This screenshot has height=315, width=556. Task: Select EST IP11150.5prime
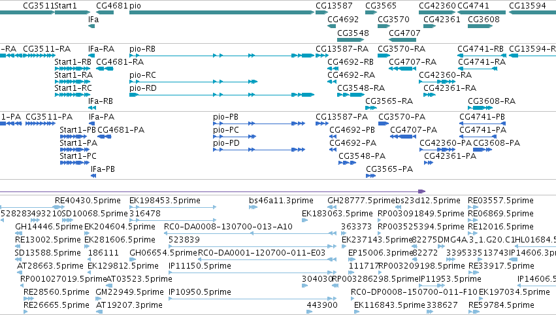coord(200,266)
